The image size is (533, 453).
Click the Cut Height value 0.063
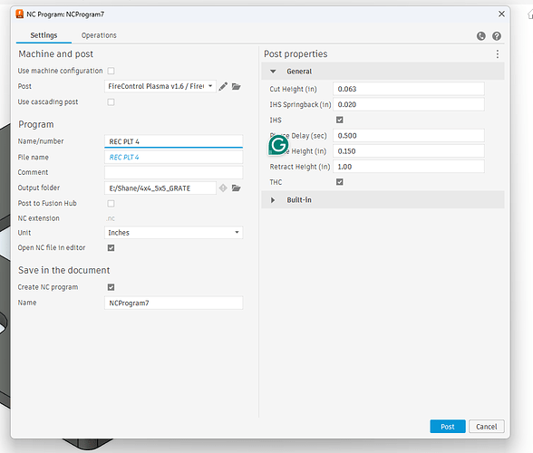pos(409,89)
